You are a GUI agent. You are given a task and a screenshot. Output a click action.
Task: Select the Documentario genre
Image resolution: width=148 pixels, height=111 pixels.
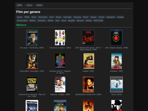coord(22,21)
